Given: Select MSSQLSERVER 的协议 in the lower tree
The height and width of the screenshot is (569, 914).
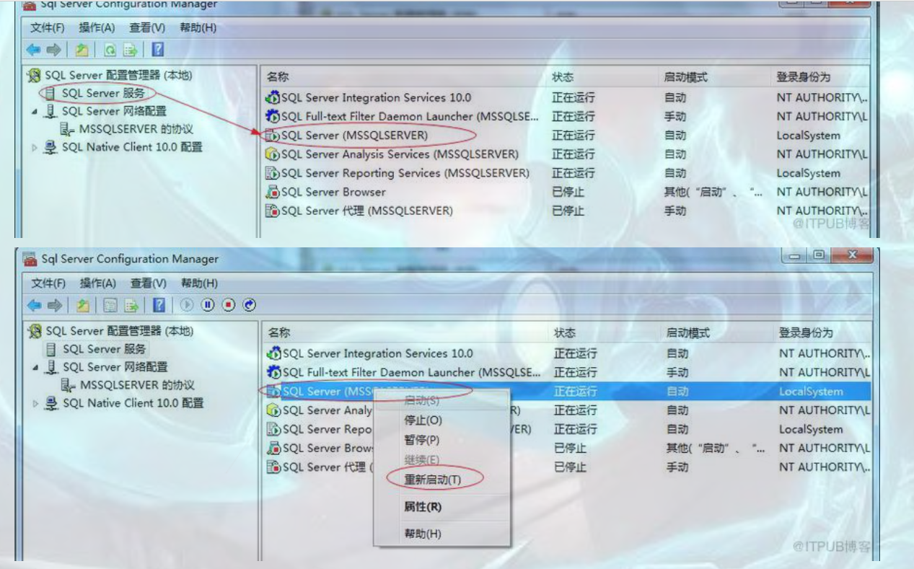Looking at the screenshot, I should pos(137,385).
